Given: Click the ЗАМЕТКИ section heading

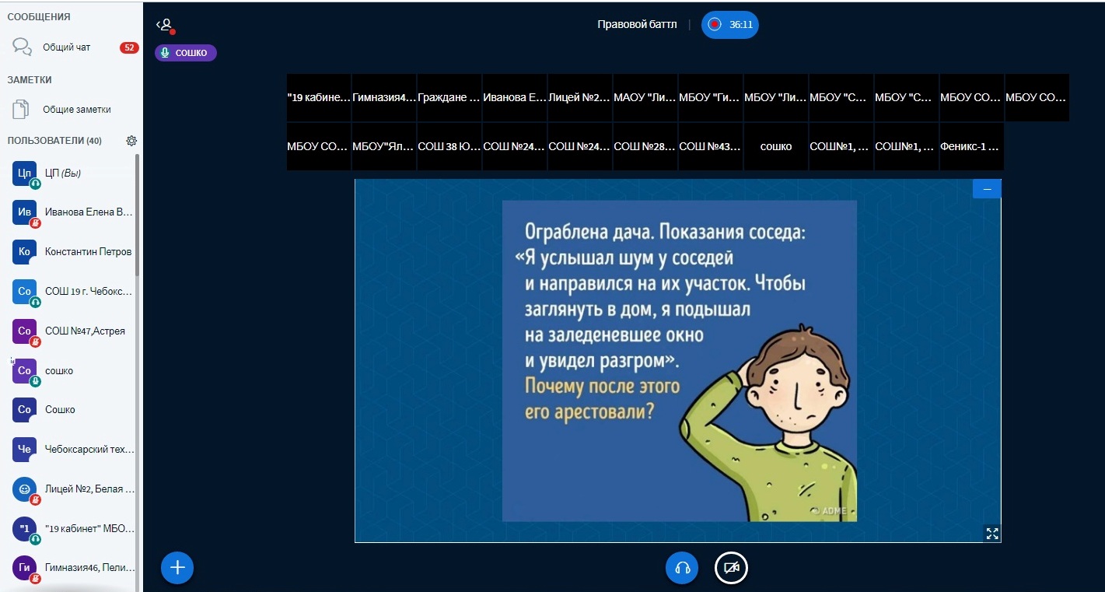Looking at the screenshot, I should pyautogui.click(x=30, y=80).
